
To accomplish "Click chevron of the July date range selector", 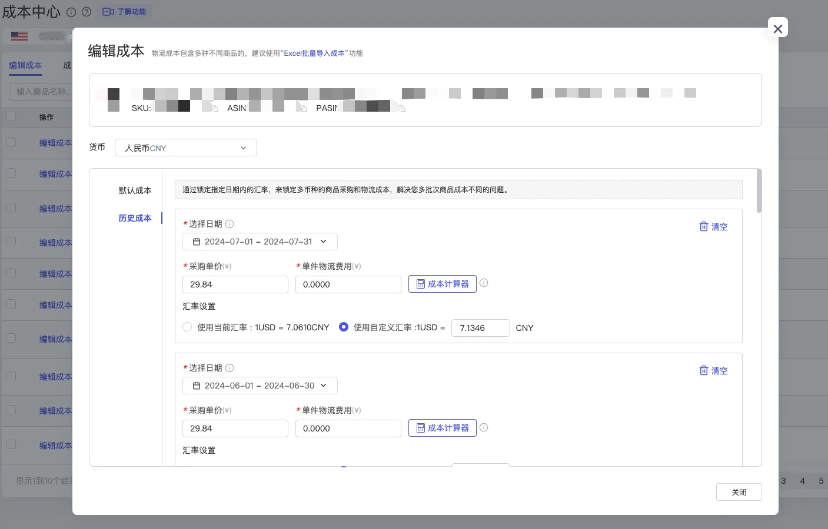I will [x=323, y=242].
